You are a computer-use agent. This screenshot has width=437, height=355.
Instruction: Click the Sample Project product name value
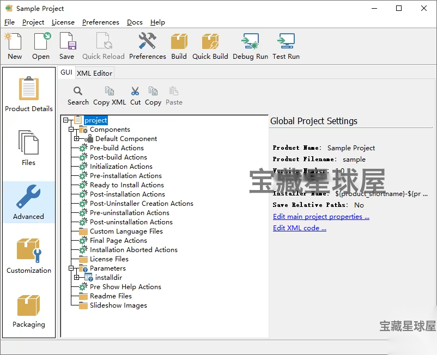[351, 148]
